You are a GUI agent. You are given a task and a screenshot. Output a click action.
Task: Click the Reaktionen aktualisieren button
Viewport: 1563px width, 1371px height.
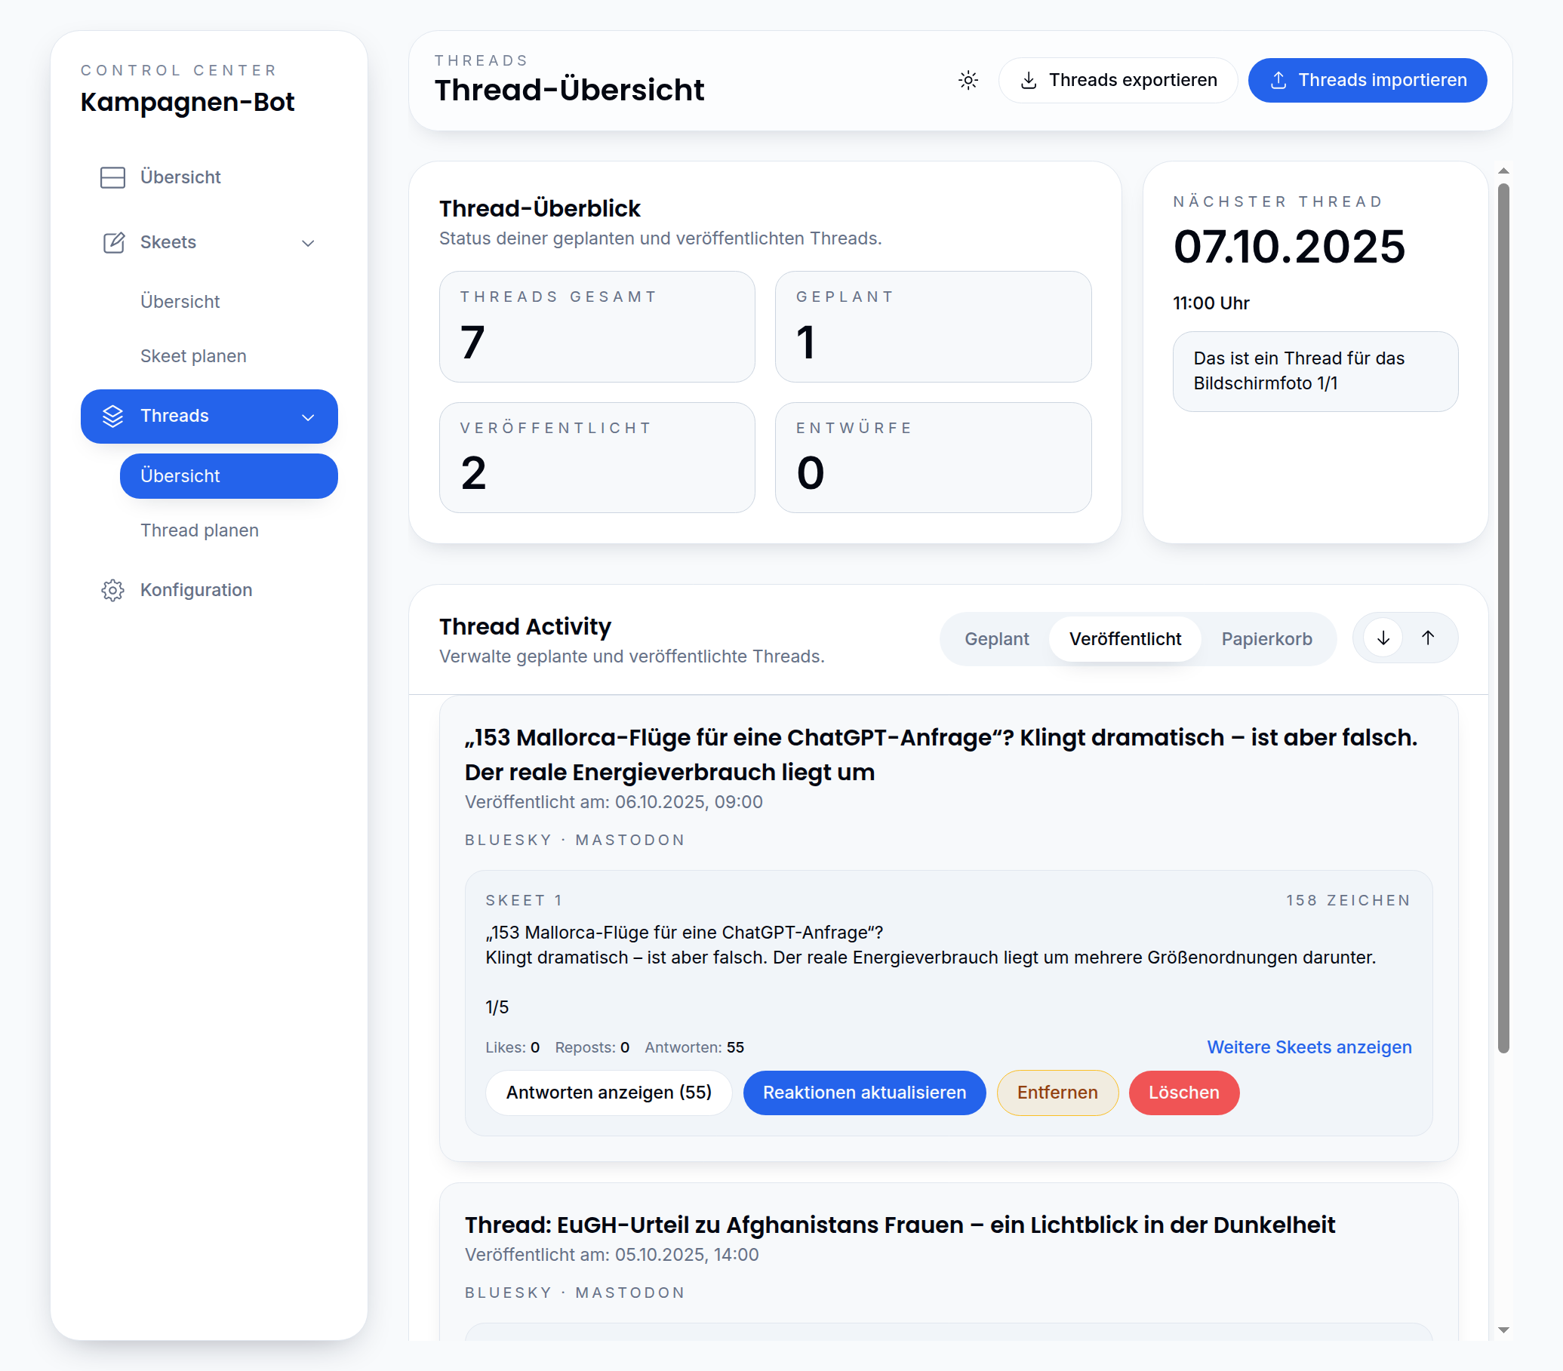(863, 1092)
